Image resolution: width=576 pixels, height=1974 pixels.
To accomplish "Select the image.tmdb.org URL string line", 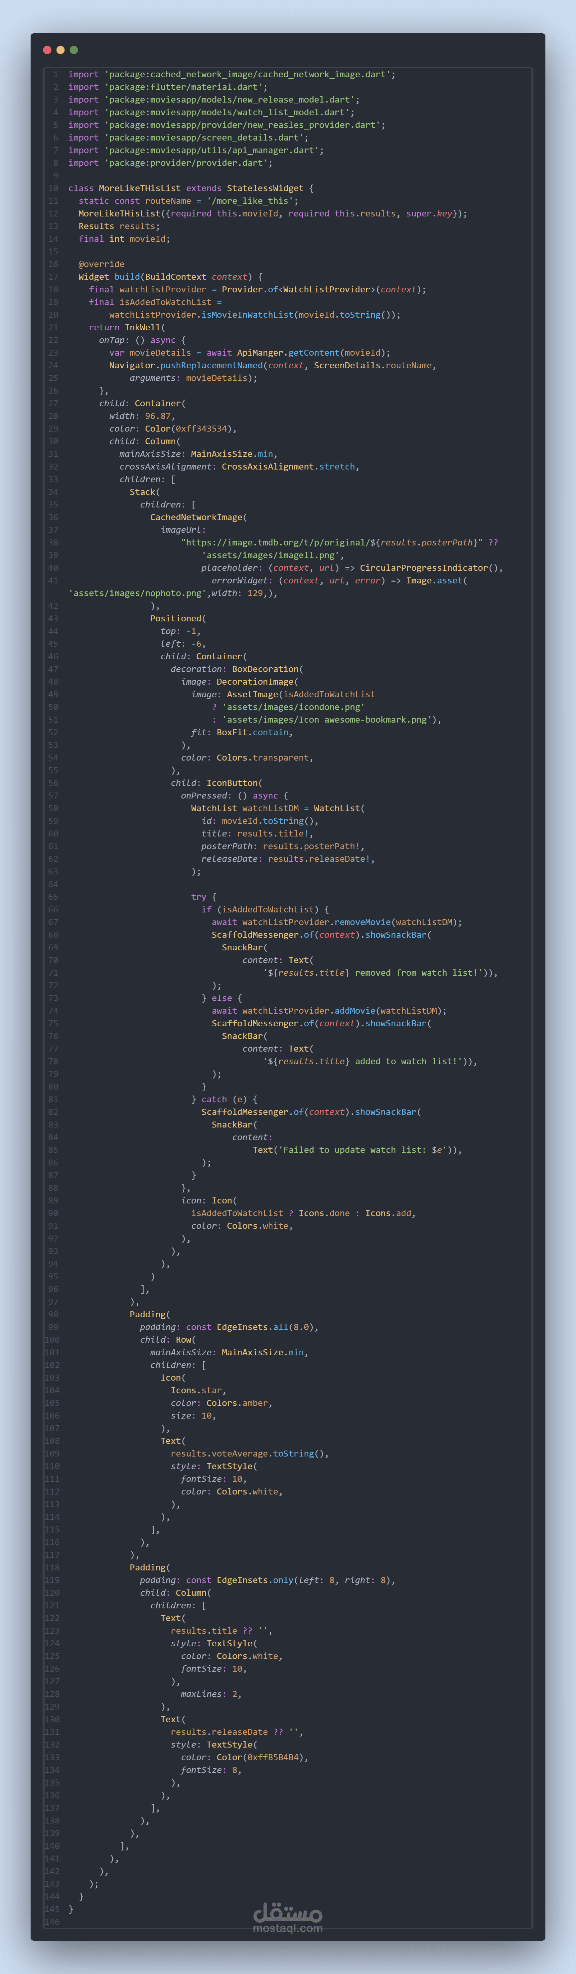I will point(340,542).
